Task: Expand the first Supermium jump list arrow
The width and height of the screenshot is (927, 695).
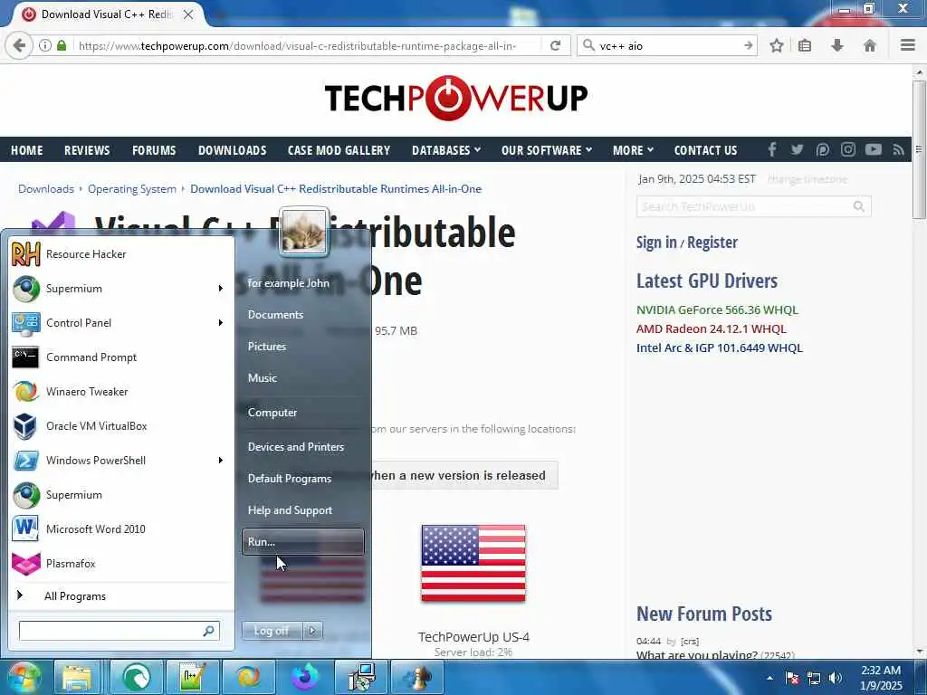Action: point(221,289)
